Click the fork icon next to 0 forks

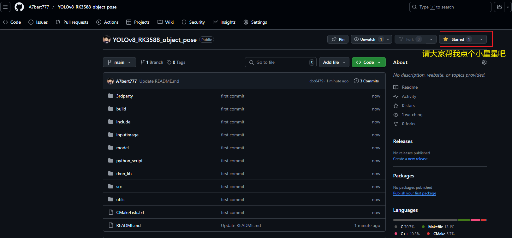click(396, 124)
